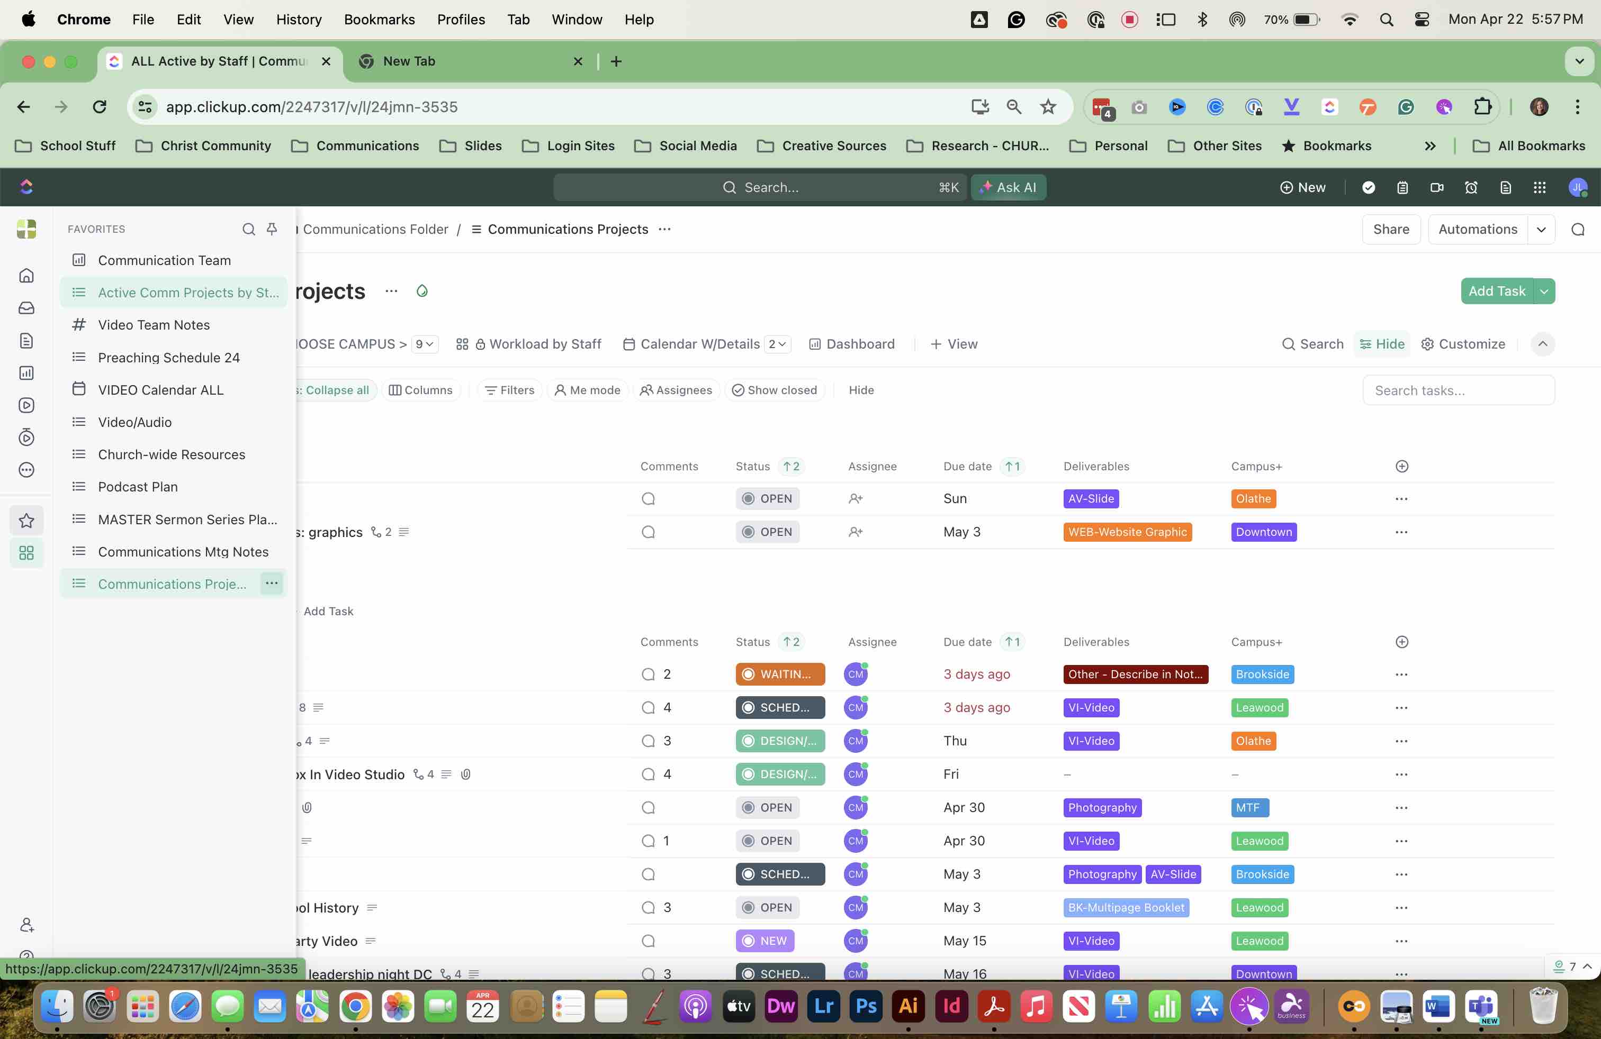Select the Favorites star icon in left rail
The width and height of the screenshot is (1601, 1039).
coord(26,520)
